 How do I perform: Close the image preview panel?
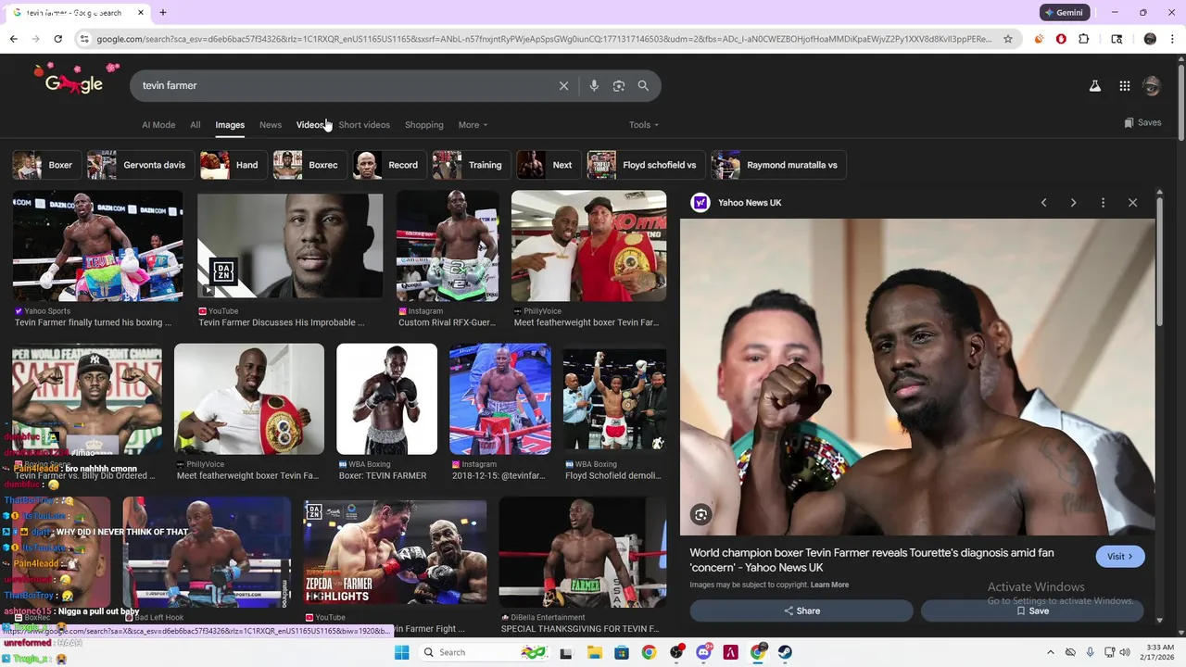pyautogui.click(x=1132, y=203)
